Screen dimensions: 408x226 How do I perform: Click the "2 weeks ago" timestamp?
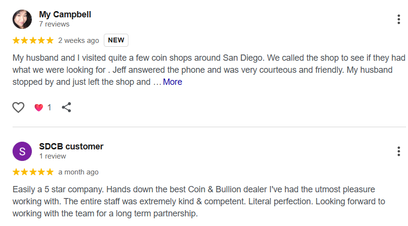tap(78, 40)
